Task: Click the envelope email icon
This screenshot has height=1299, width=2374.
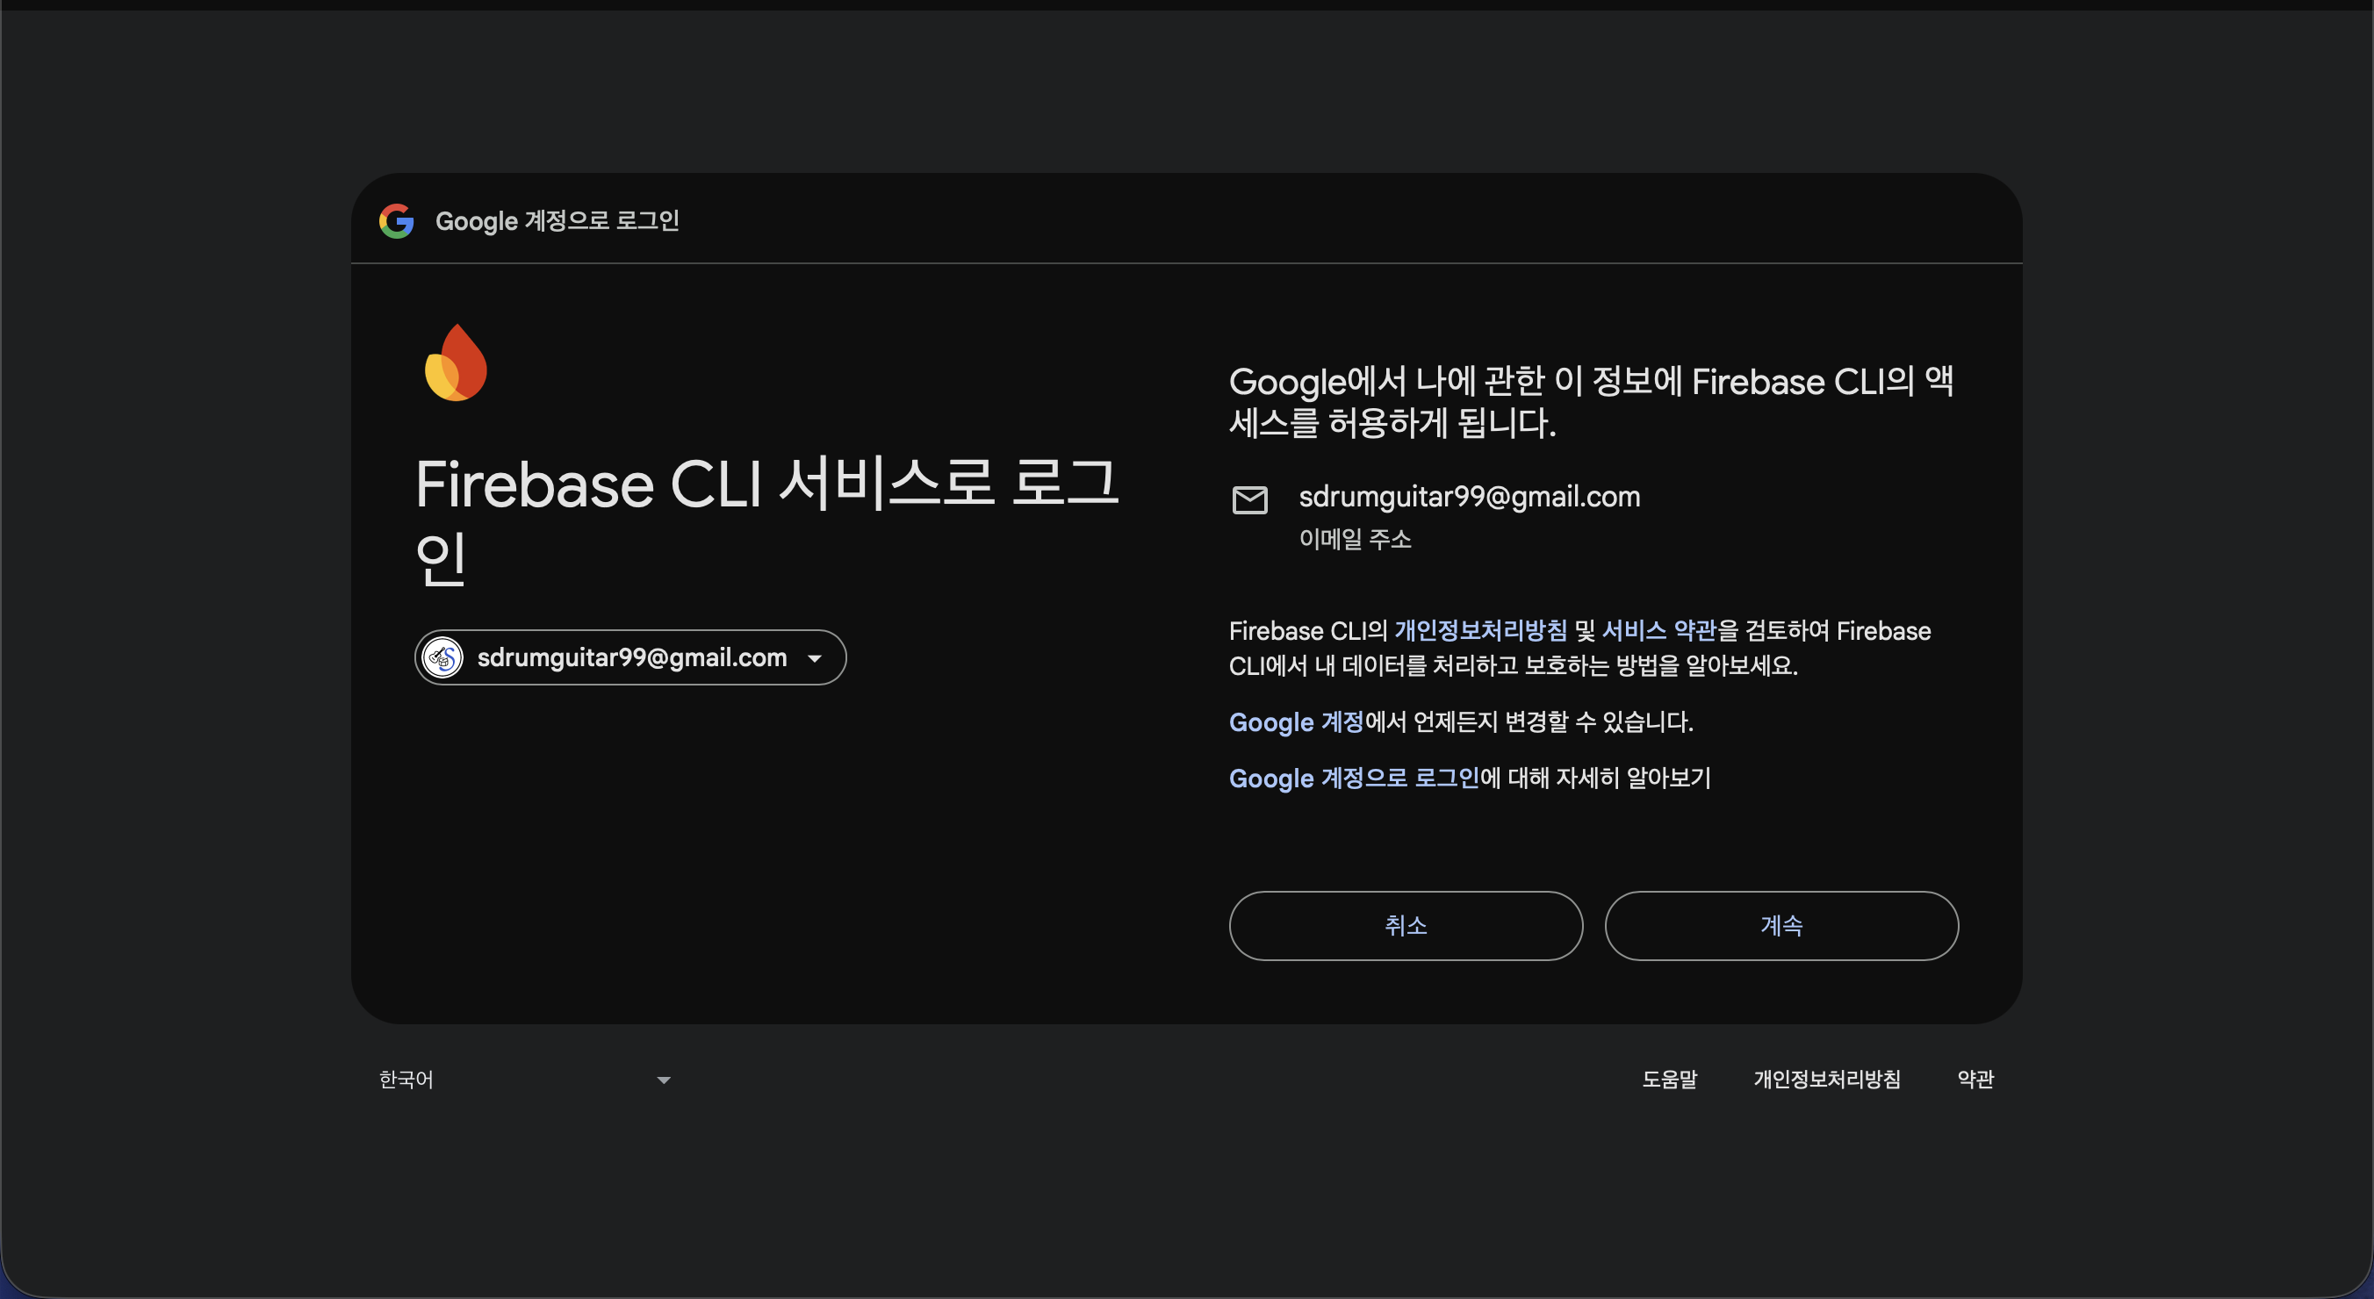Action: click(x=1249, y=500)
